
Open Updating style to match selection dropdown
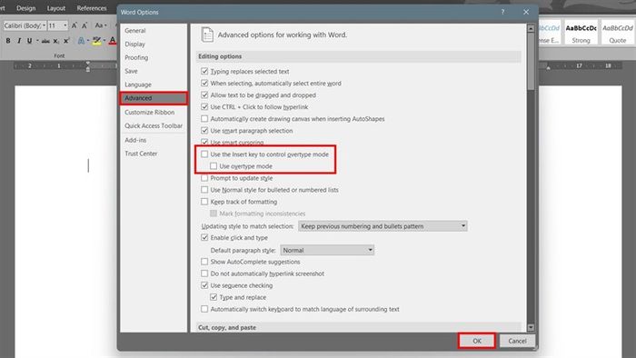click(383, 226)
